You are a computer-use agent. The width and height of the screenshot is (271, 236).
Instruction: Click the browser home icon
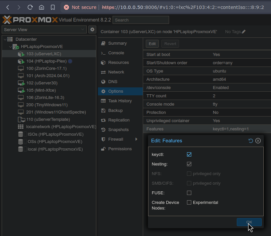pos(41,7)
